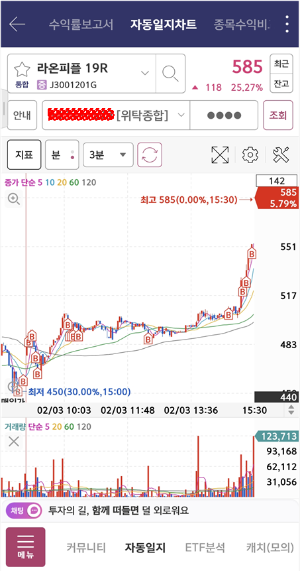This screenshot has height=571, width=300.
Task: Expand chart to fullscreen
Action: [220, 155]
